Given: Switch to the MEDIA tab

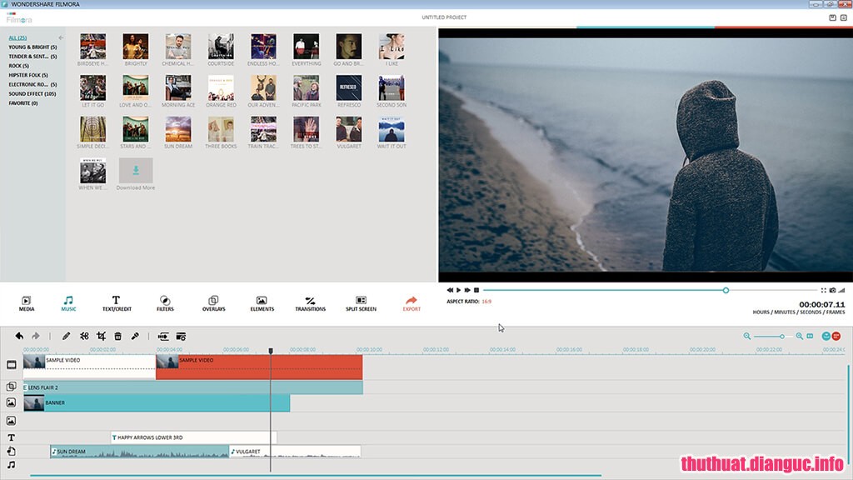Looking at the screenshot, I should coord(26,302).
